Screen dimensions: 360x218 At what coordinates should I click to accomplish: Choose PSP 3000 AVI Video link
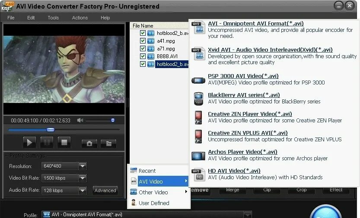[x=243, y=76]
